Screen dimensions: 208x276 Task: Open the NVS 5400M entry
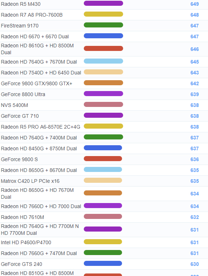(x=14, y=105)
